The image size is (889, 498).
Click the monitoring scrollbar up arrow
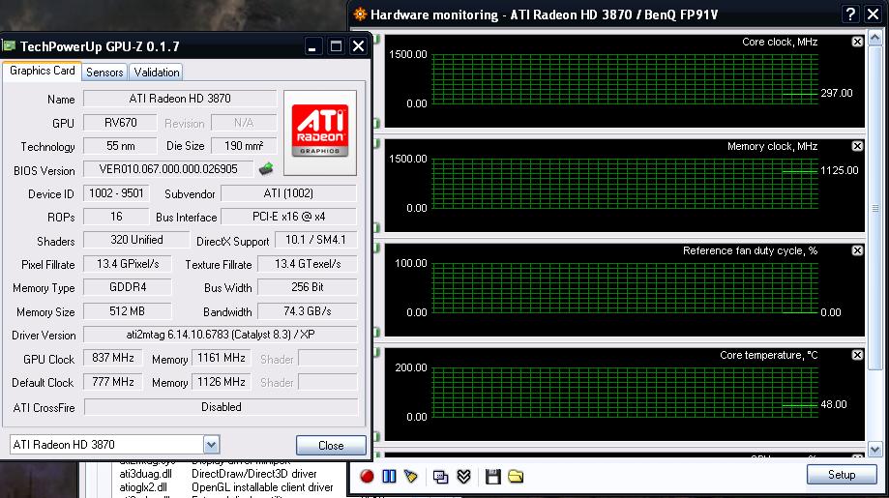(x=874, y=39)
